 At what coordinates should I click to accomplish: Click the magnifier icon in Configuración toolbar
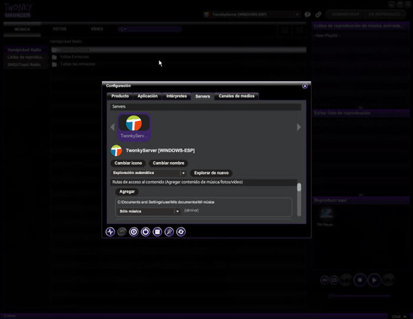point(169,232)
